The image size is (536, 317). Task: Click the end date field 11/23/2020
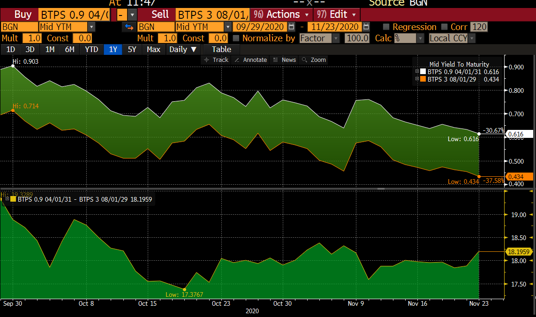tap(335, 27)
